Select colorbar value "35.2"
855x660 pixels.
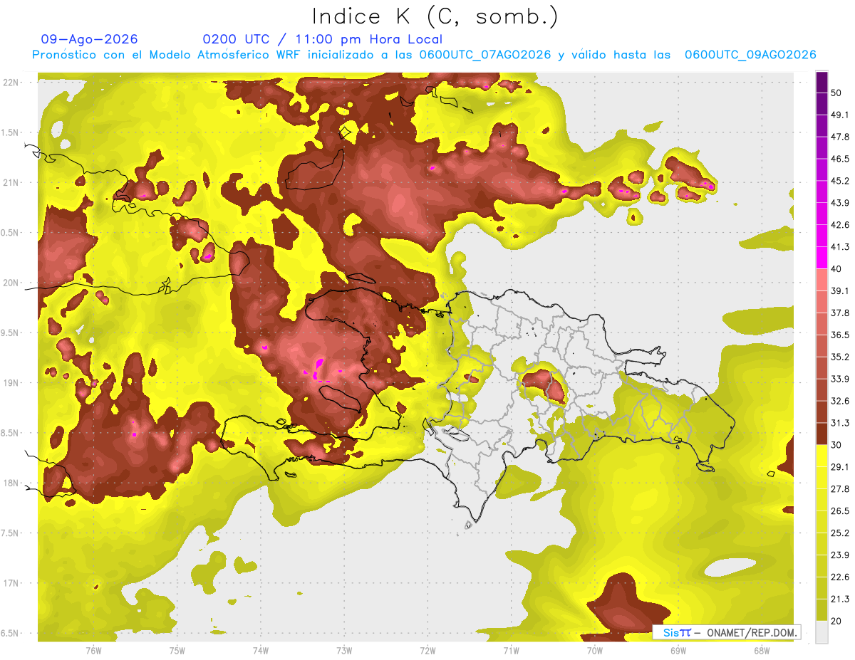coord(840,357)
